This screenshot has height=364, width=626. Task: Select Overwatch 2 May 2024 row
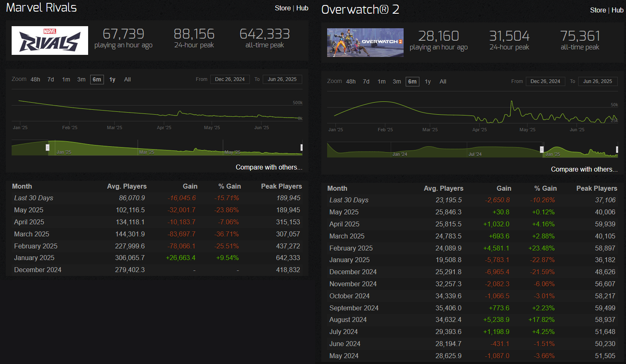pyautogui.click(x=473, y=356)
